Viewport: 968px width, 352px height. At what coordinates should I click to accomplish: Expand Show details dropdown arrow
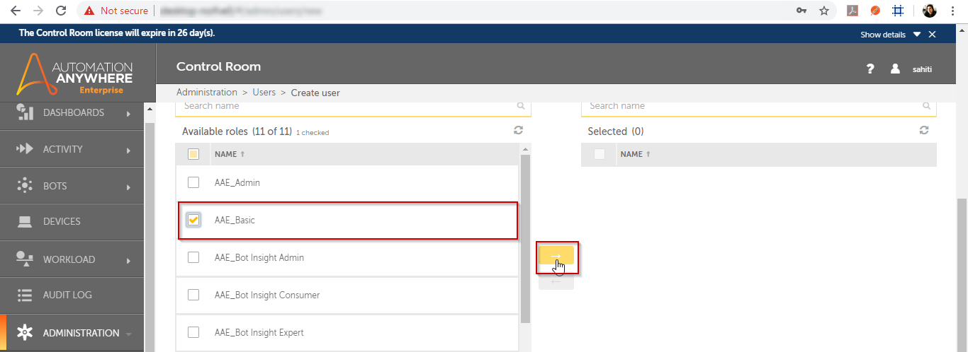click(917, 34)
